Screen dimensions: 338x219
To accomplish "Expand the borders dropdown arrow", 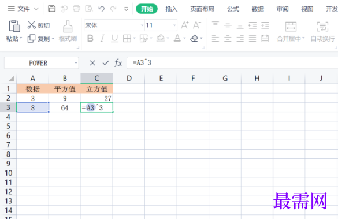I will (x=134, y=38).
